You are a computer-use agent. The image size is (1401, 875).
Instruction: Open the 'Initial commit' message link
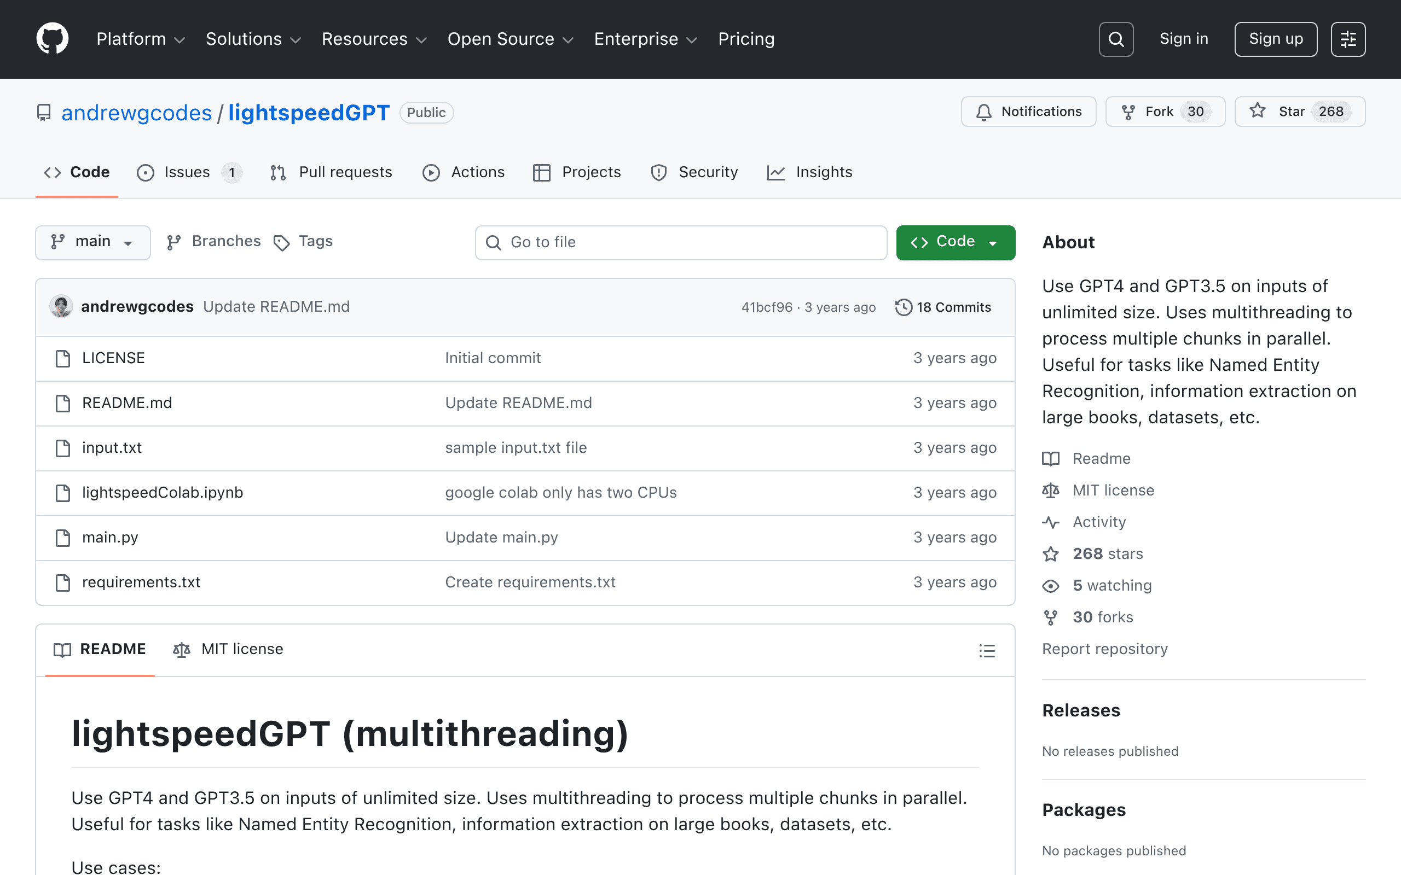(x=493, y=358)
